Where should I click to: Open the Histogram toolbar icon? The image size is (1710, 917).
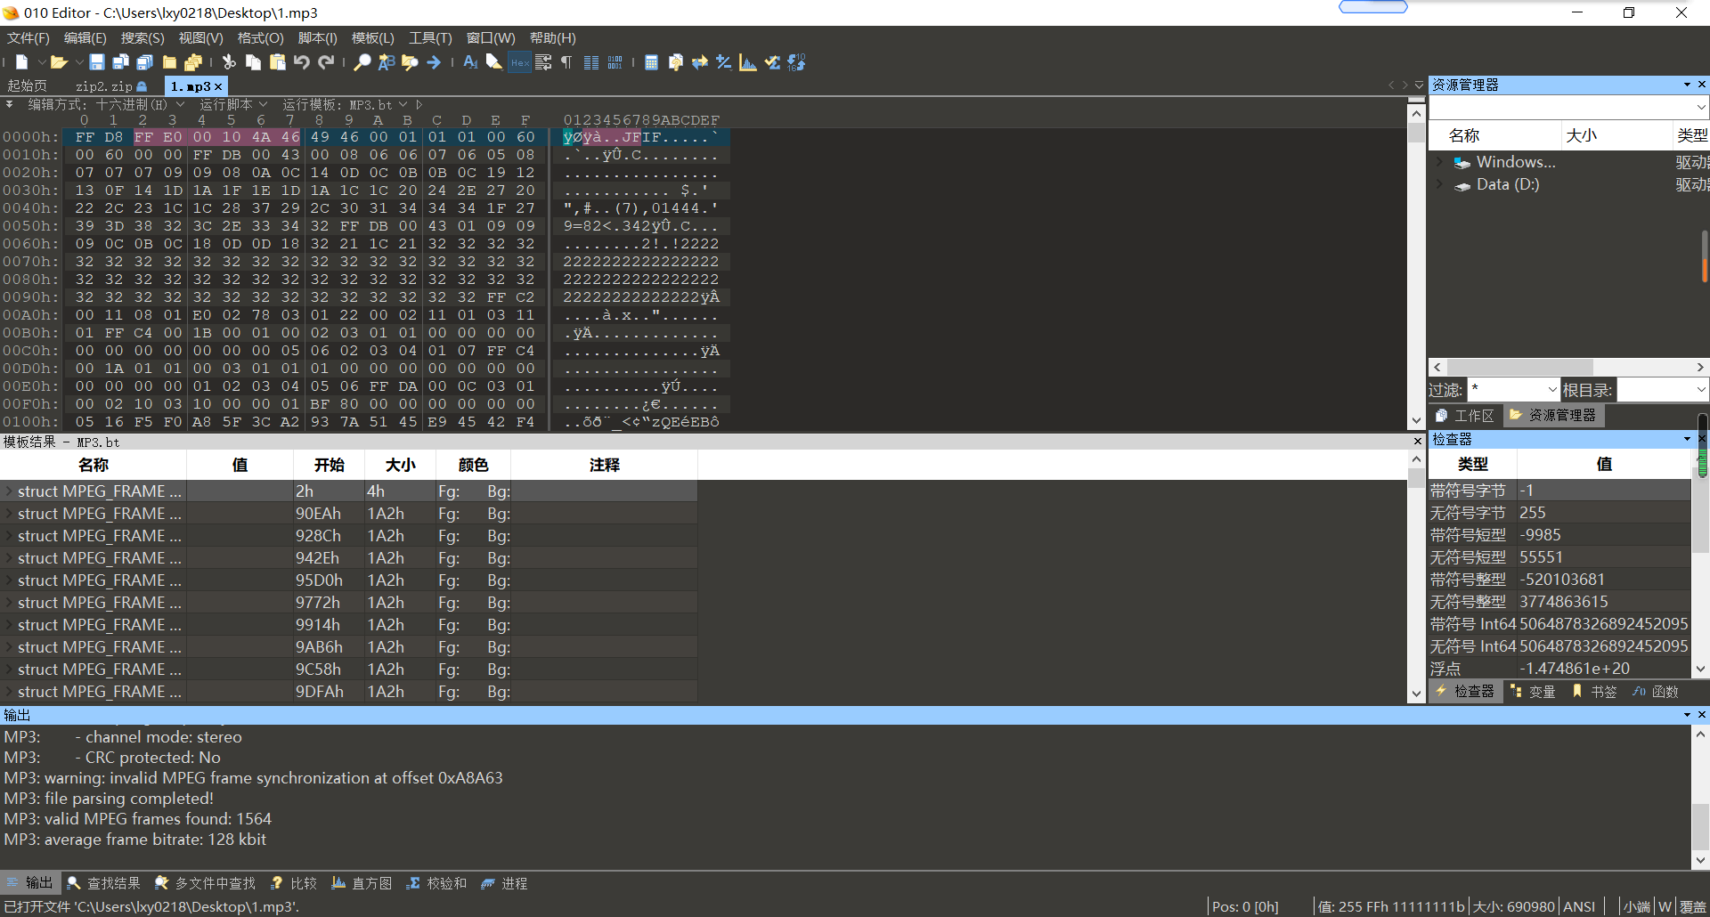tap(748, 62)
